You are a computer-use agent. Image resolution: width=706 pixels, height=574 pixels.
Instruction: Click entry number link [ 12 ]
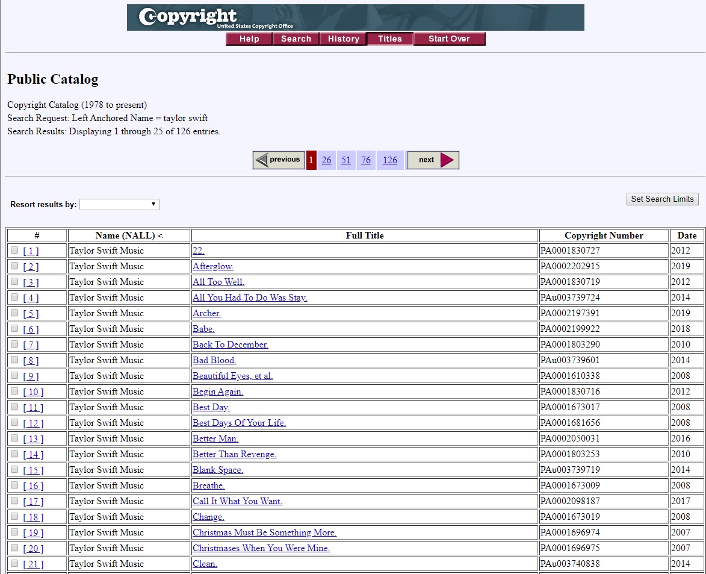click(33, 423)
